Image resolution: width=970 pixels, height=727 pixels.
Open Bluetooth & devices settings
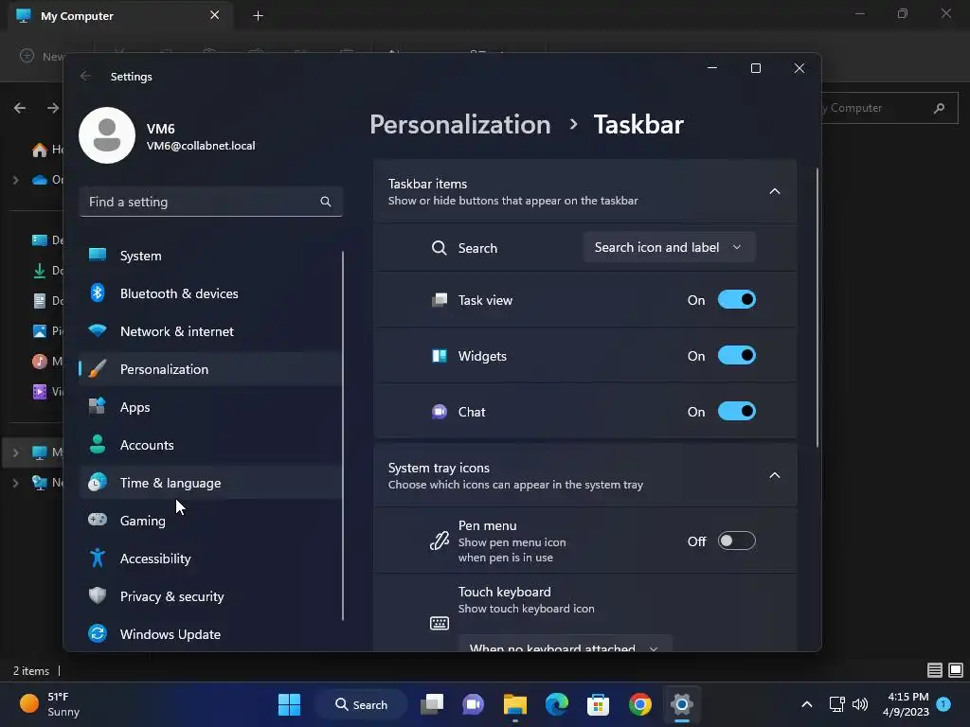210,293
